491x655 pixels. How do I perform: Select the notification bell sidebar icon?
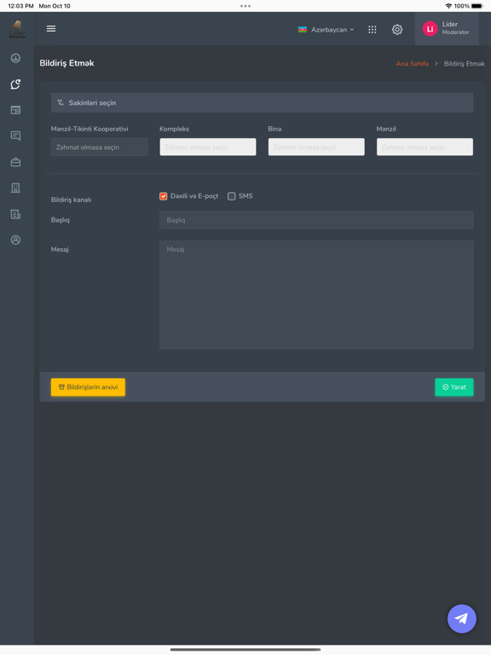(15, 84)
